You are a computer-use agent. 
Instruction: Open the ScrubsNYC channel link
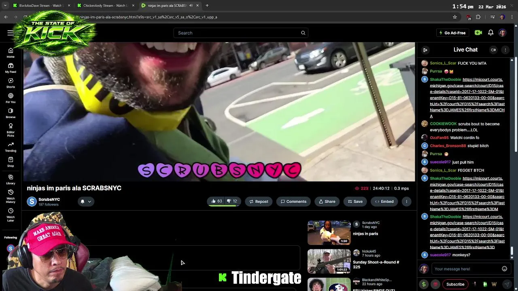click(x=49, y=199)
